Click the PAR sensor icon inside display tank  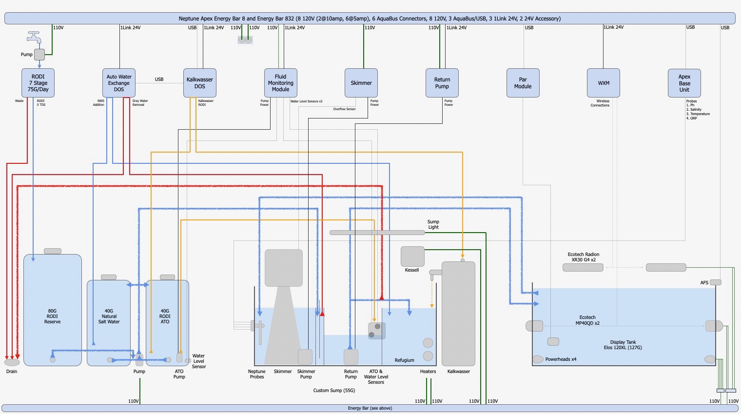(x=553, y=341)
